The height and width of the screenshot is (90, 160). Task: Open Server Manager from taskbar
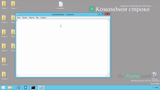(18, 87)
